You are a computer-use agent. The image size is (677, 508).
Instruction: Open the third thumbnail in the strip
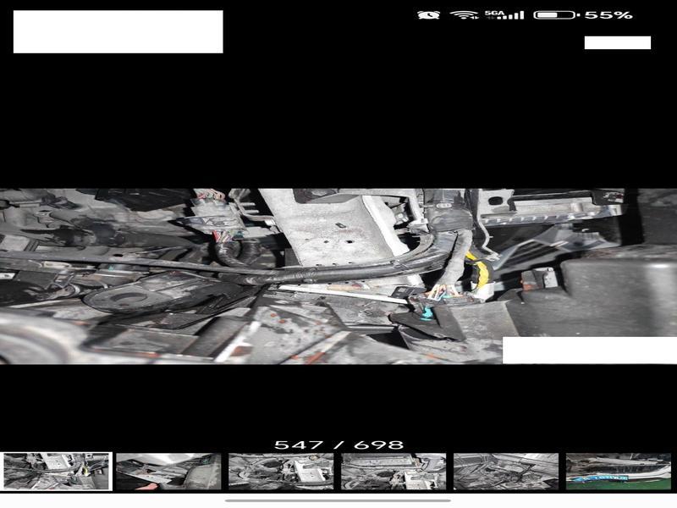tap(281, 471)
